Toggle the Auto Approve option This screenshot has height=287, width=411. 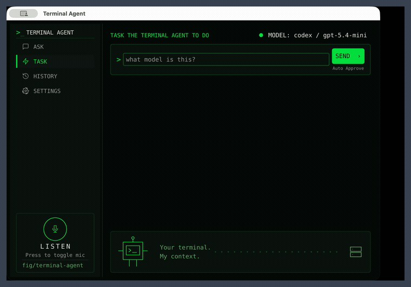coord(348,69)
